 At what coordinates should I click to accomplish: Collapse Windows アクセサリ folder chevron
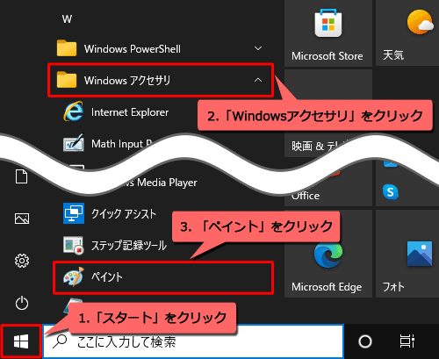pos(258,80)
